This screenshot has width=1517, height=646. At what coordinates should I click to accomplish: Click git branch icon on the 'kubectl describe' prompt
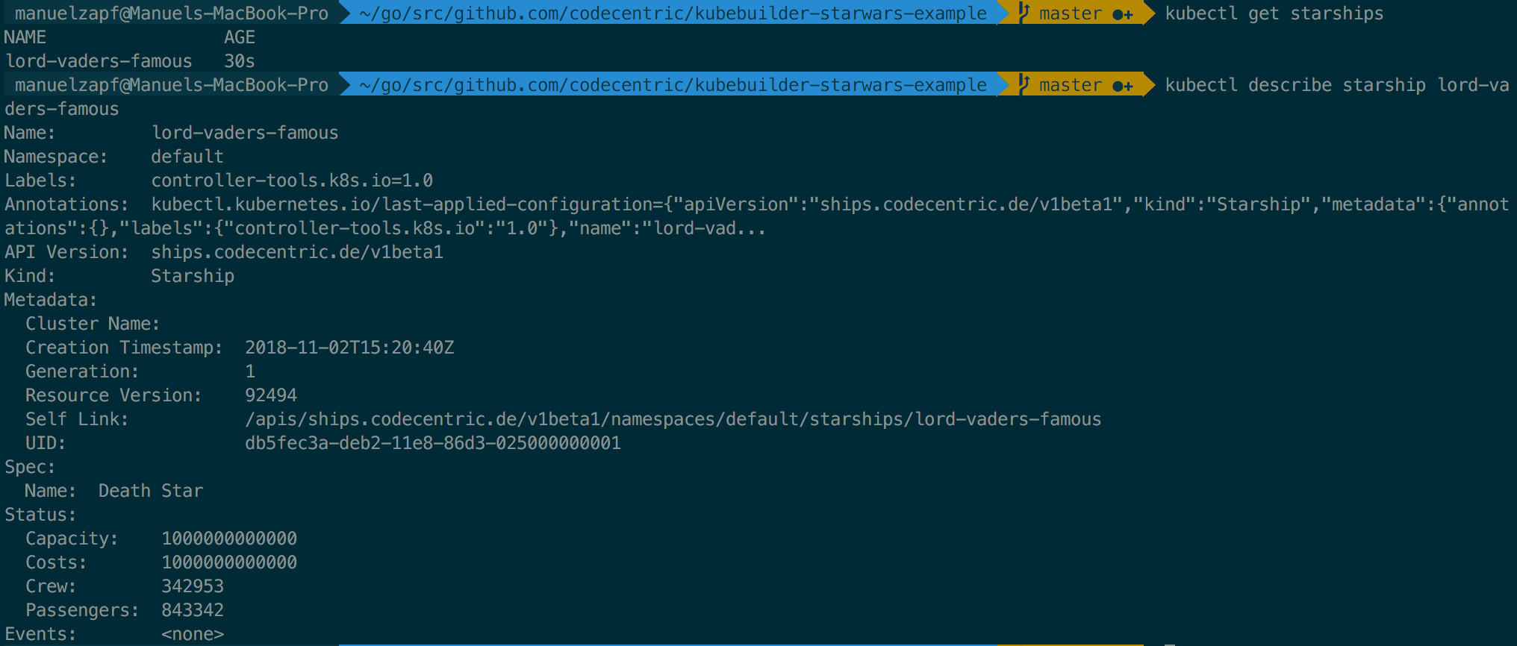[x=1024, y=84]
